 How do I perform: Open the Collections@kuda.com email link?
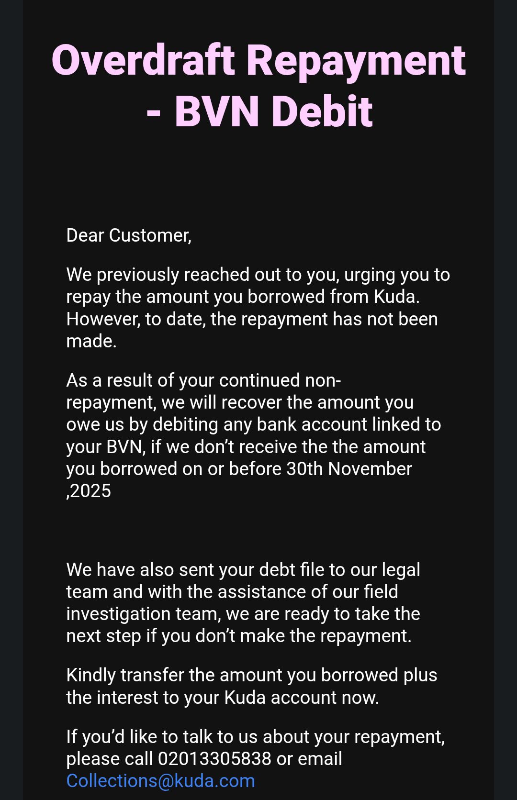(161, 781)
